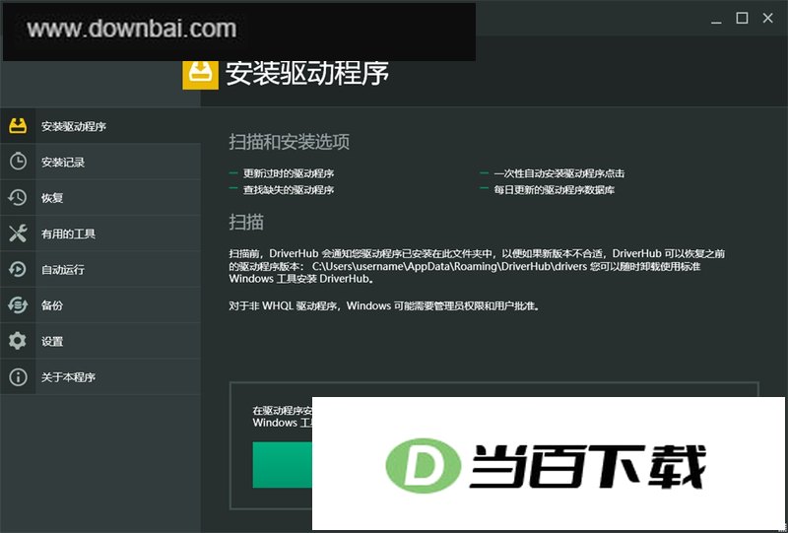Maximize the DriverHub window

[x=742, y=18]
